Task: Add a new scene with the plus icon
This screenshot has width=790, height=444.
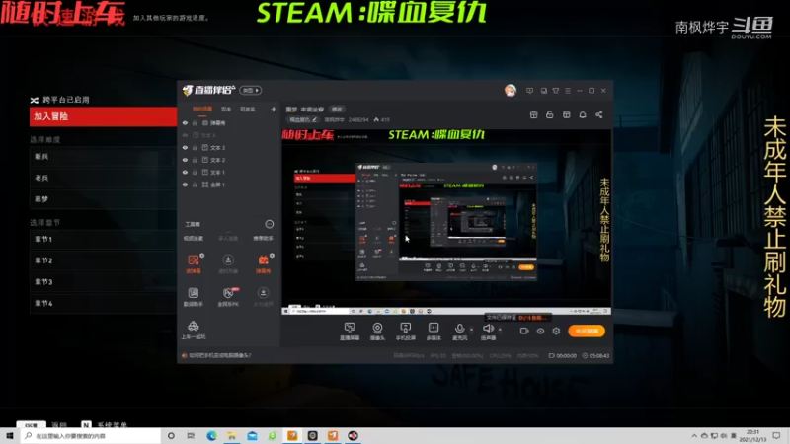Action: coord(274,109)
